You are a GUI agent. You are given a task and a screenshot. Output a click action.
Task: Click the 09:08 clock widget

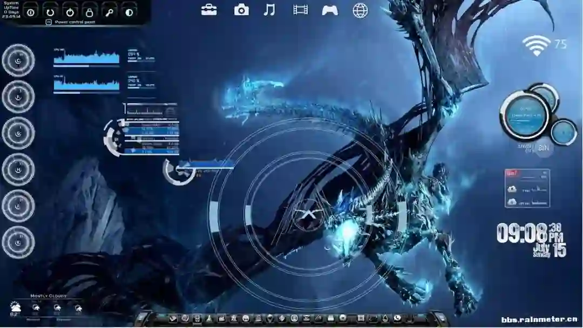[x=521, y=233]
